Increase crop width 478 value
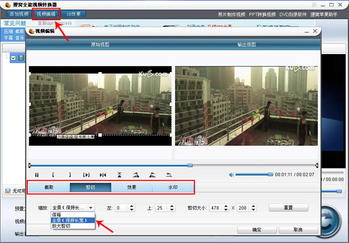The height and width of the screenshot is (243, 349). pos(226,206)
